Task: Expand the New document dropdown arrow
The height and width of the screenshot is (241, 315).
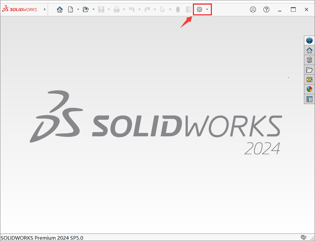Action: [78, 9]
